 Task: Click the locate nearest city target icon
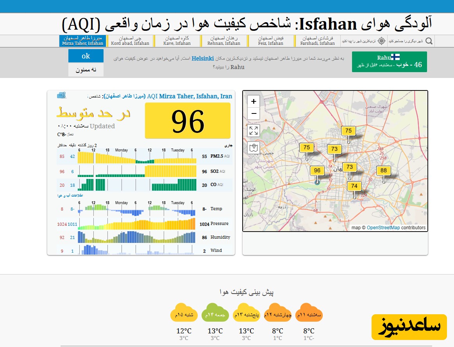click(x=382, y=41)
